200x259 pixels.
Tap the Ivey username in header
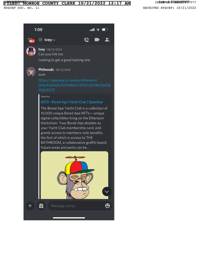(48, 40)
